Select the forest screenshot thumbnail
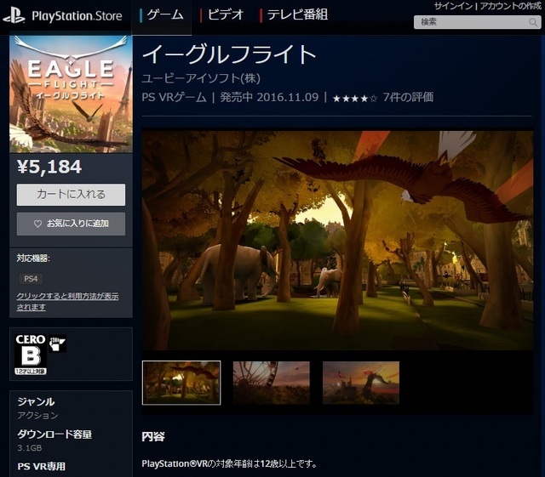The image size is (545, 477). click(181, 383)
